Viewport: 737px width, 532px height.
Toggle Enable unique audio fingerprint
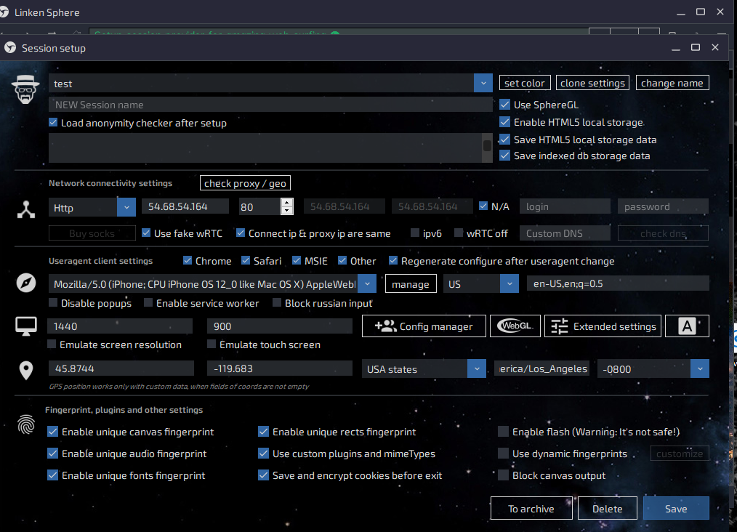click(x=52, y=454)
